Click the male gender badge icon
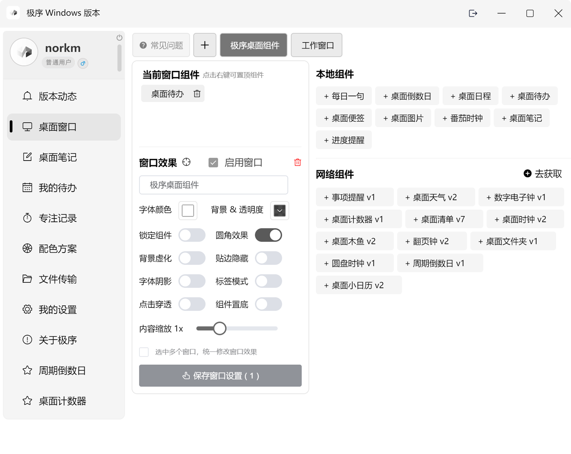571x454 pixels. click(83, 63)
